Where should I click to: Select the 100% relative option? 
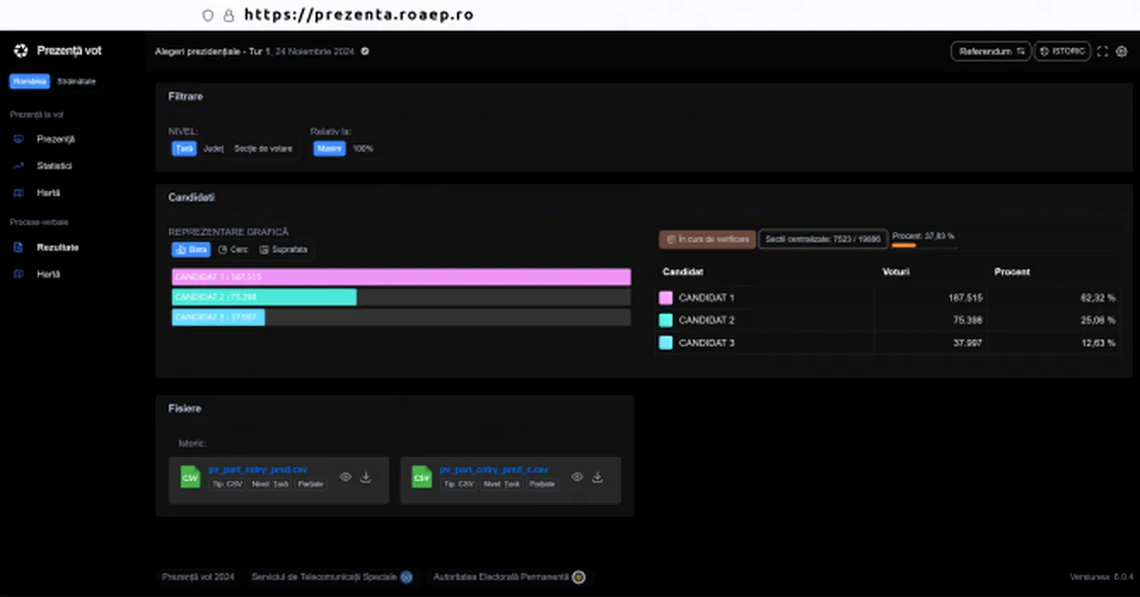coord(363,148)
